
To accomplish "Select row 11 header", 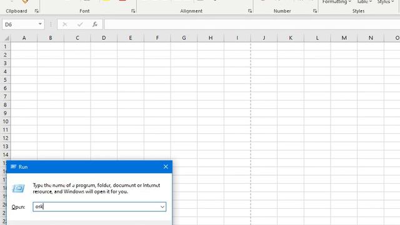I will tap(5, 130).
